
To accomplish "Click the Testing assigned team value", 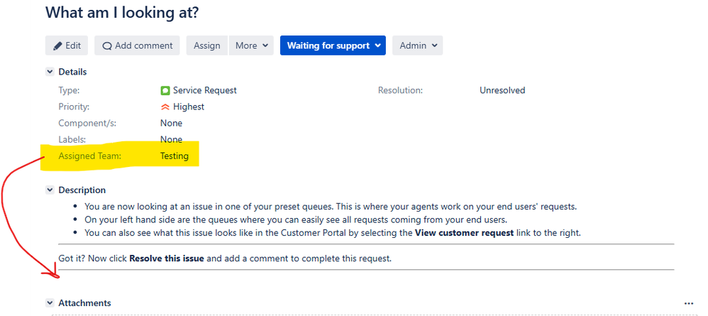I will (x=175, y=156).
